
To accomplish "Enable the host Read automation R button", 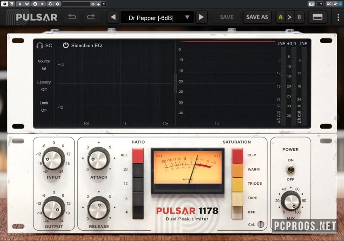I will (x=20, y=4).
